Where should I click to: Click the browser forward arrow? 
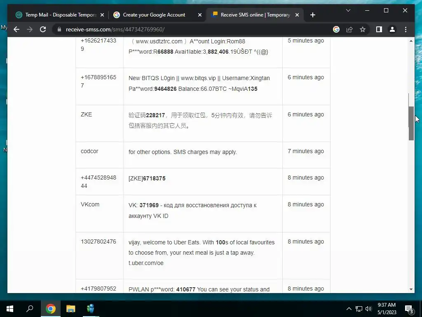30,29
